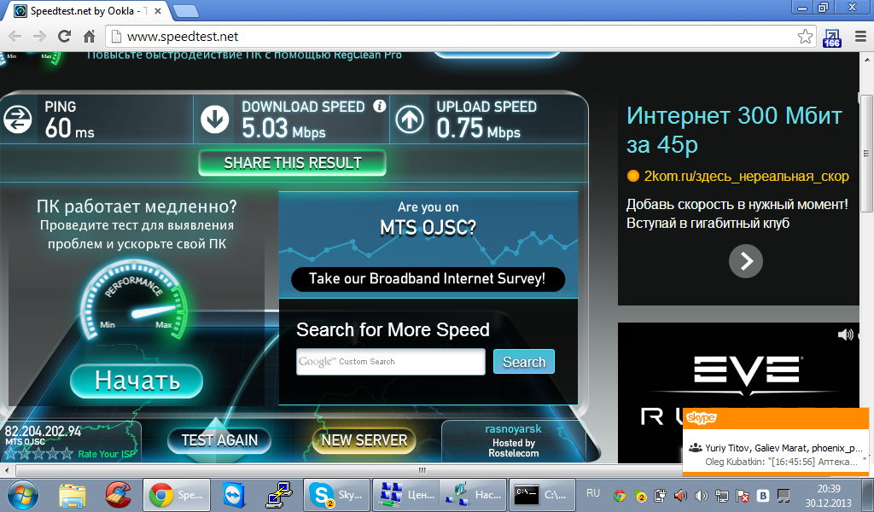874x512 pixels.
Task: Switch to the Skype taskbar button
Action: coord(336,495)
